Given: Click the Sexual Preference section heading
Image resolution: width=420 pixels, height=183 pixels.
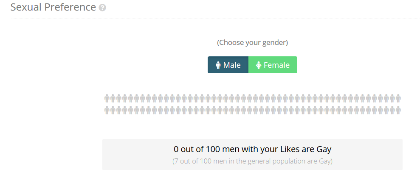Looking at the screenshot, I should tap(54, 7).
